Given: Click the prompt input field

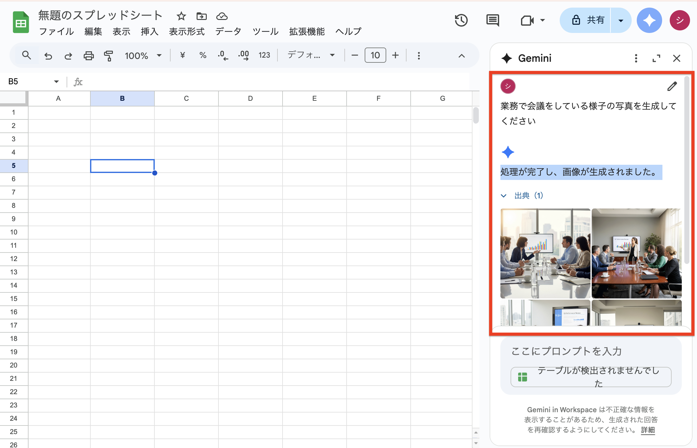Looking at the screenshot, I should (566, 351).
